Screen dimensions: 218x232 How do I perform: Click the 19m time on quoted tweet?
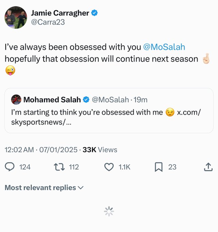141,100
